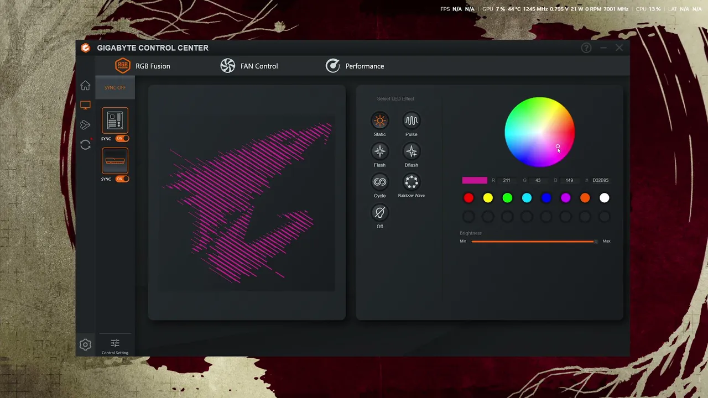This screenshot has width=708, height=398.
Task: Click the R value field showing 211
Action: pyautogui.click(x=507, y=180)
